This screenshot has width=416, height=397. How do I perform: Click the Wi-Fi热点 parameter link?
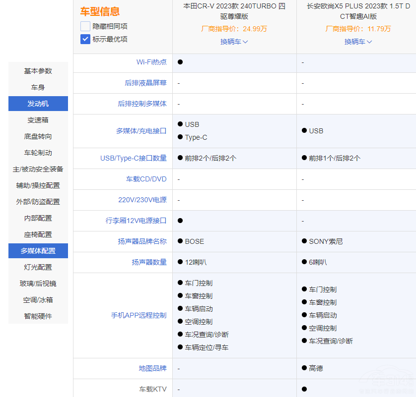(151, 62)
